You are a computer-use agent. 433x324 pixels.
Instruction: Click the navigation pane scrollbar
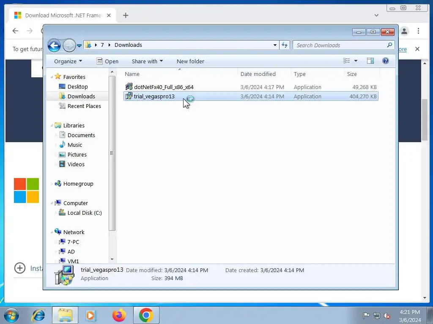pos(112,153)
